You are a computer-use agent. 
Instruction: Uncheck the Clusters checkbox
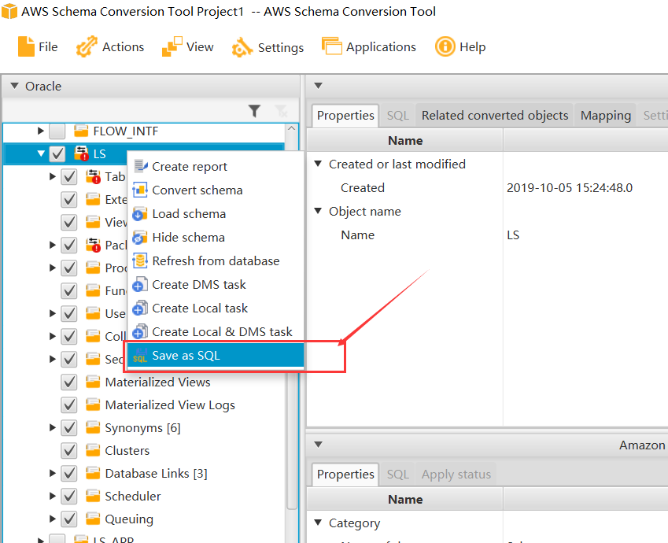[69, 450]
